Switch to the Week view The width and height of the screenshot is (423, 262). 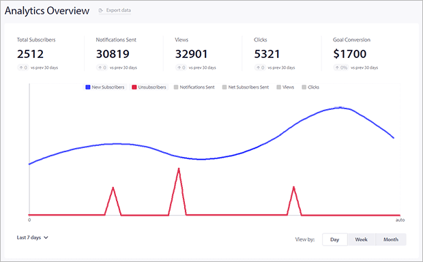(361, 239)
